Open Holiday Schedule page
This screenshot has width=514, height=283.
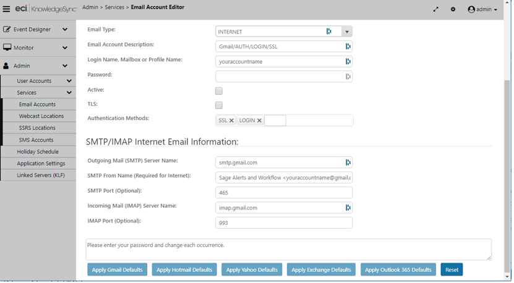pos(38,151)
